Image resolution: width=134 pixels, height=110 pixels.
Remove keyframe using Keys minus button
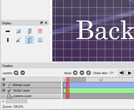(x=82, y=73)
